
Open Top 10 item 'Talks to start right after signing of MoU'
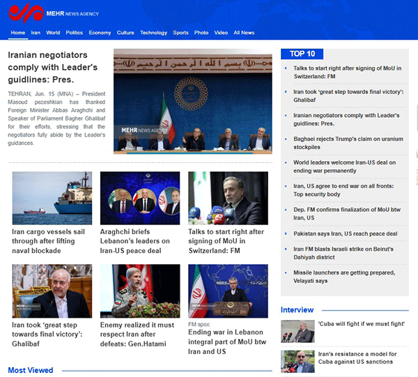pyautogui.click(x=348, y=72)
